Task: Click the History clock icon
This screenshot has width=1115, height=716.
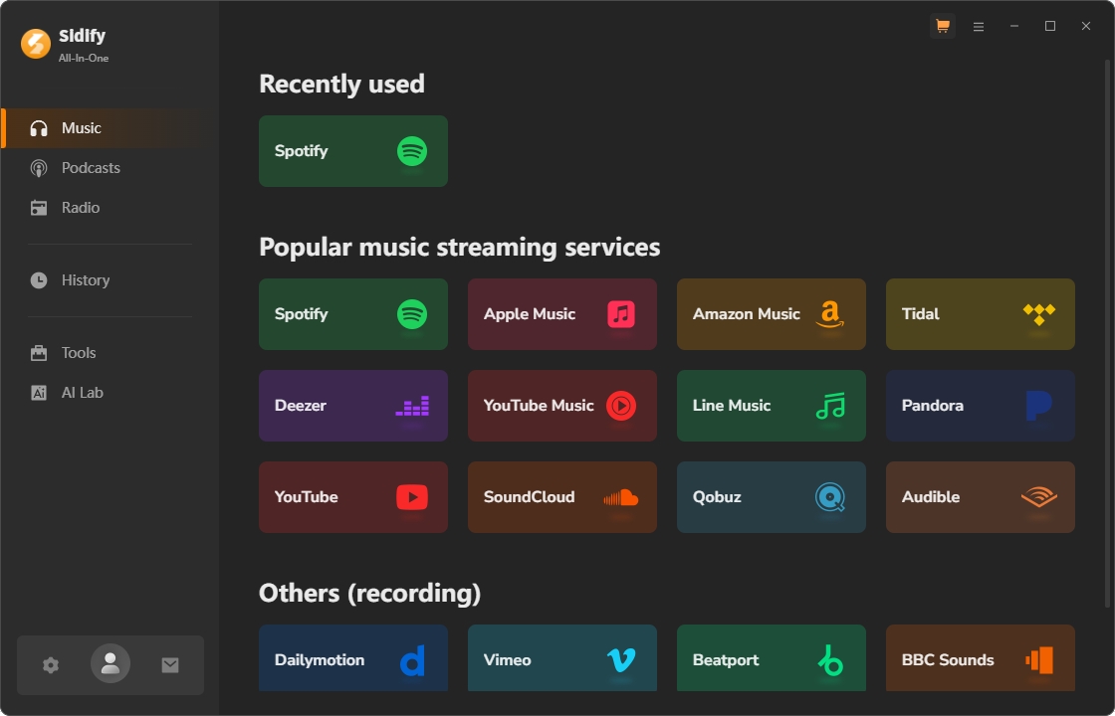Action: [39, 279]
